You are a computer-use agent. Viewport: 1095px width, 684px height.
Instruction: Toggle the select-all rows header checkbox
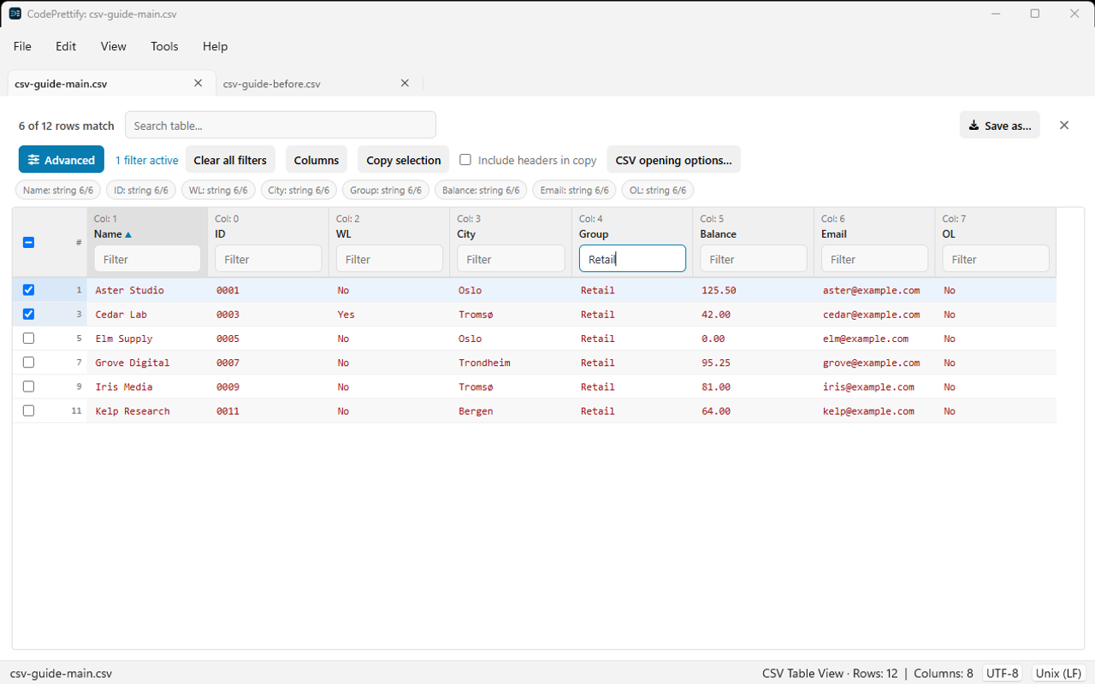point(28,243)
